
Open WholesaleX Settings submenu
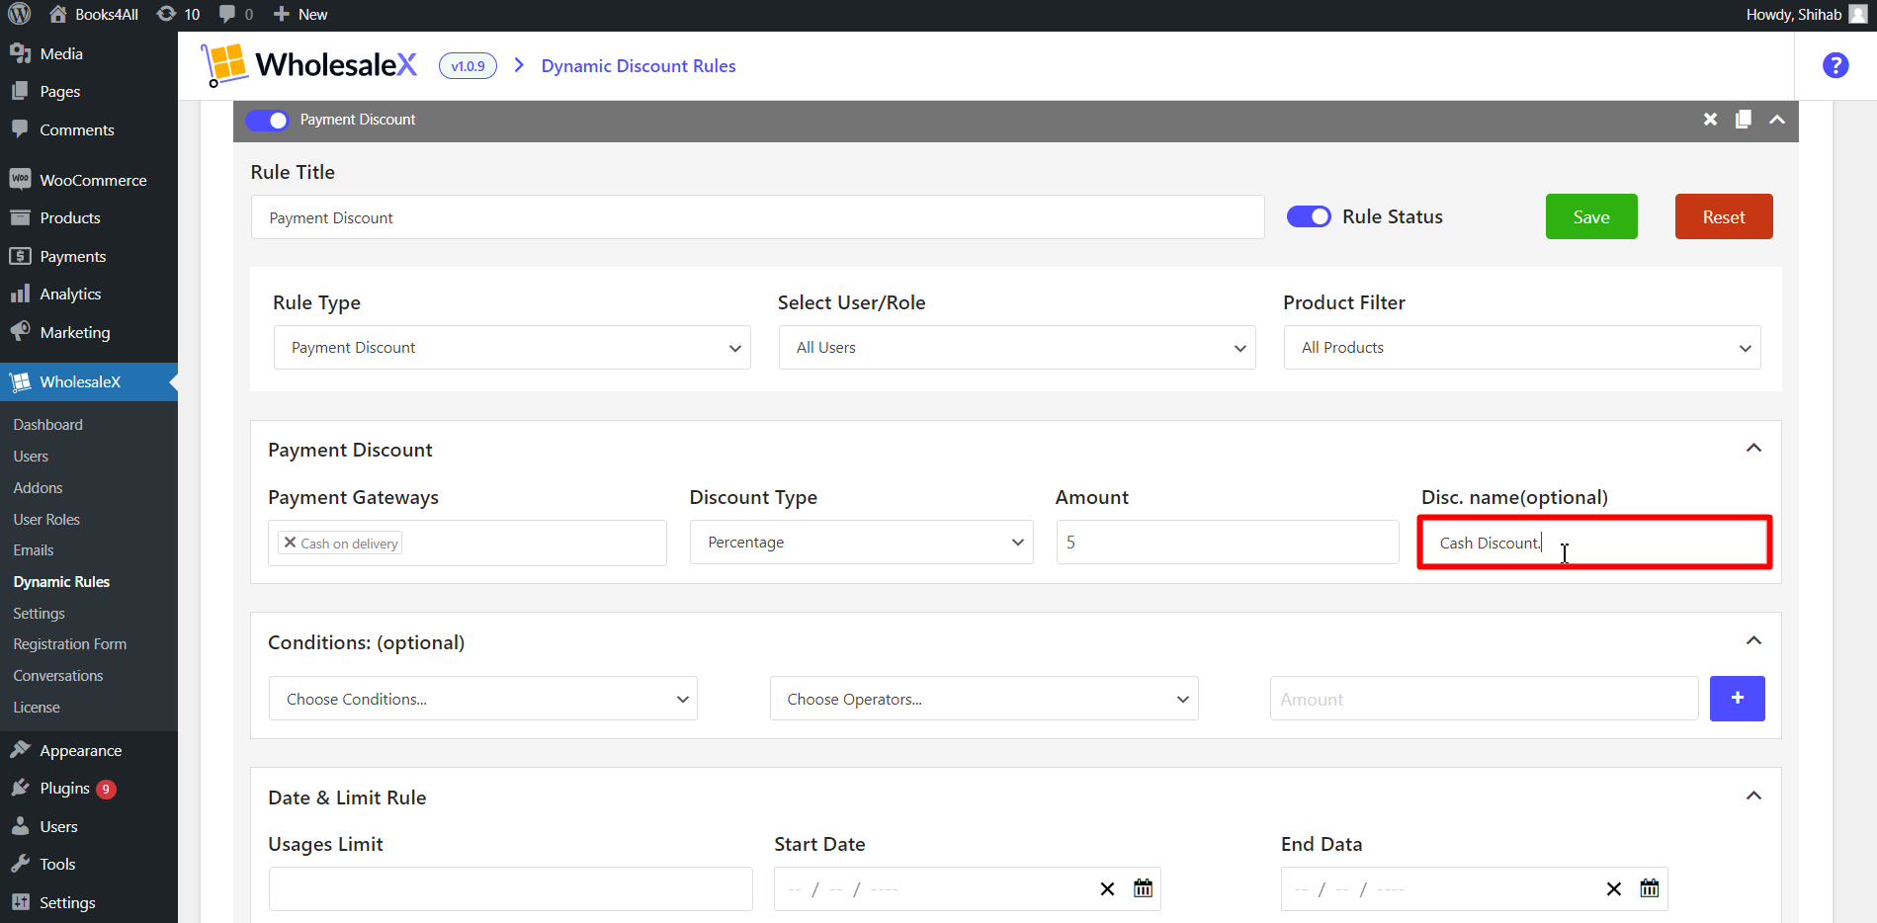39,613
